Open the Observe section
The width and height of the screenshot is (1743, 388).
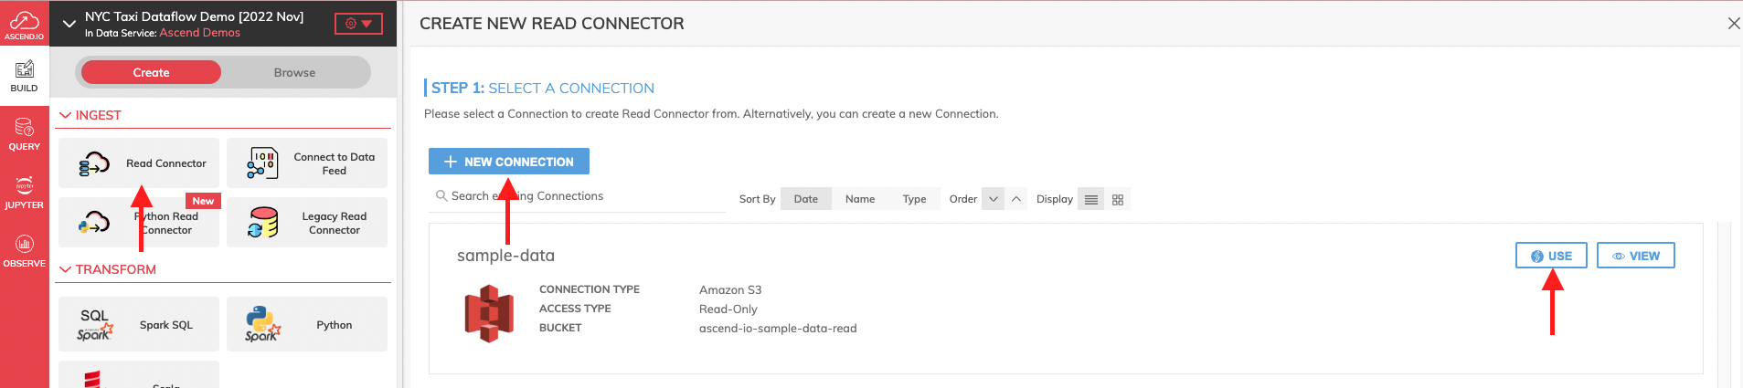point(25,251)
